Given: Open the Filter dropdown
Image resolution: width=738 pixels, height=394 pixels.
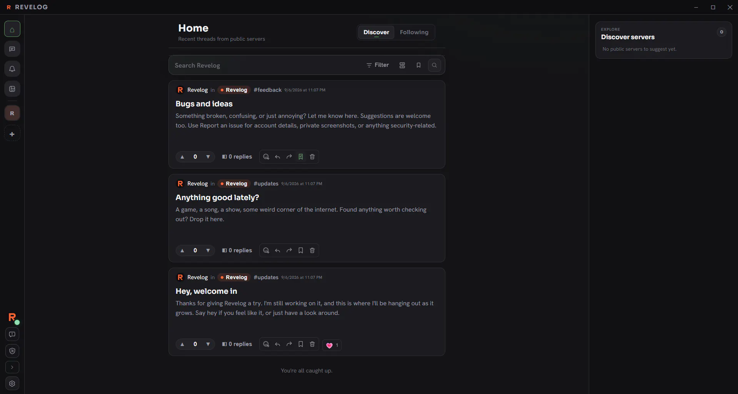Looking at the screenshot, I should pos(378,65).
